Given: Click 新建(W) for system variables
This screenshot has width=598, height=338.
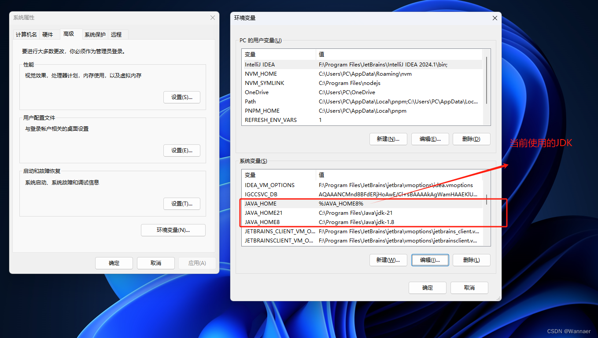Looking at the screenshot, I should [388, 260].
